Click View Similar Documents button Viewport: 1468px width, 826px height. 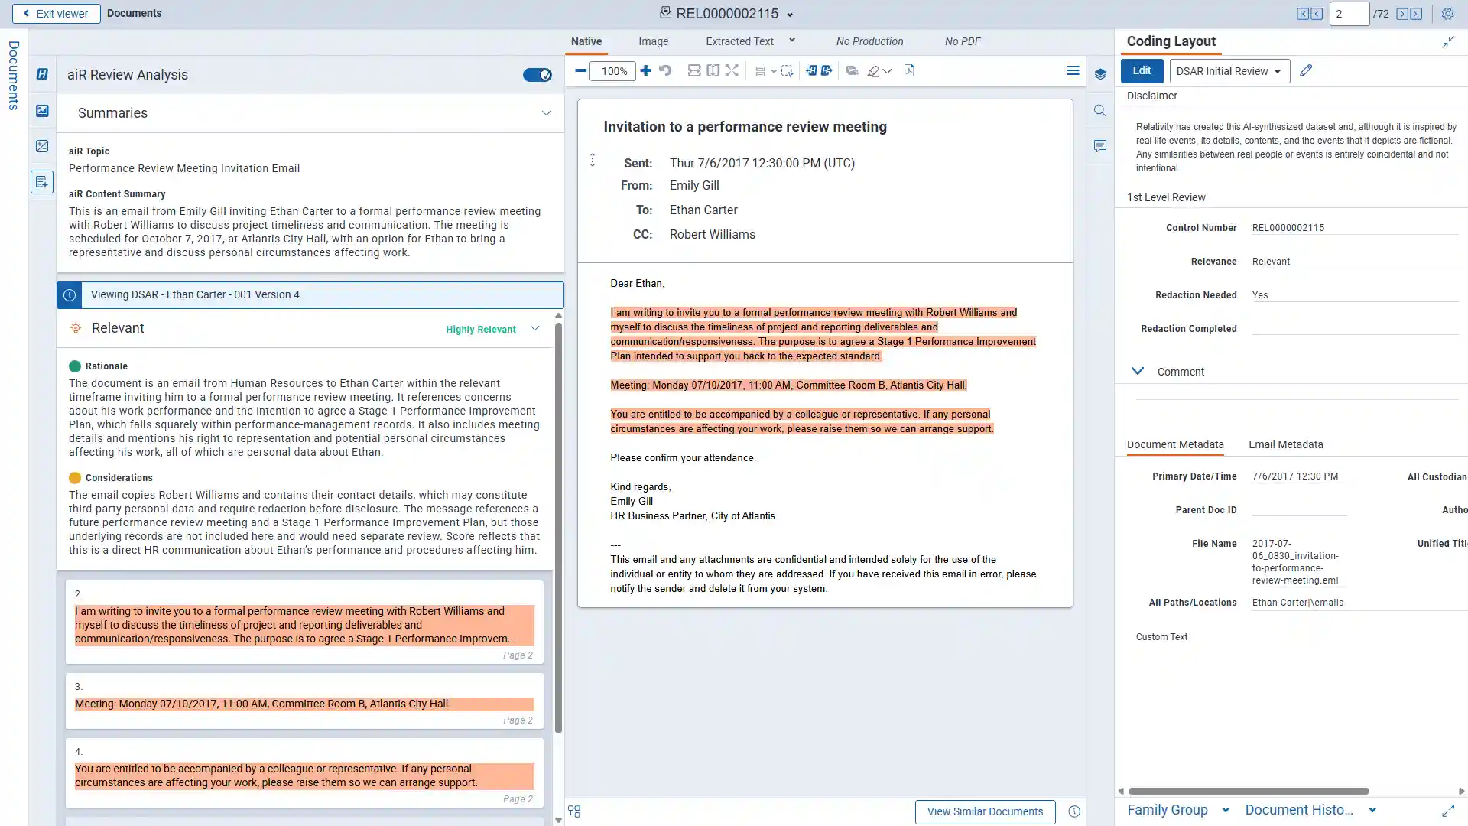985,811
